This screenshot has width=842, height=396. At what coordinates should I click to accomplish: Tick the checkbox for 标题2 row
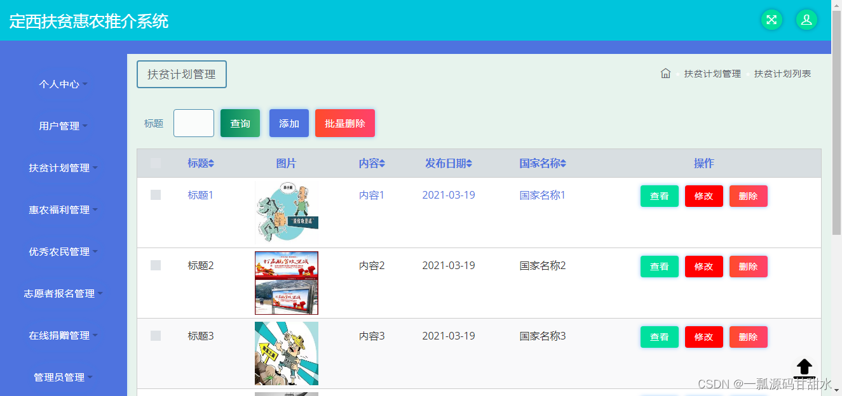[x=156, y=265]
